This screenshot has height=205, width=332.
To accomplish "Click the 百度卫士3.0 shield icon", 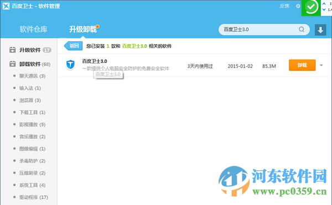I will click(x=70, y=64).
